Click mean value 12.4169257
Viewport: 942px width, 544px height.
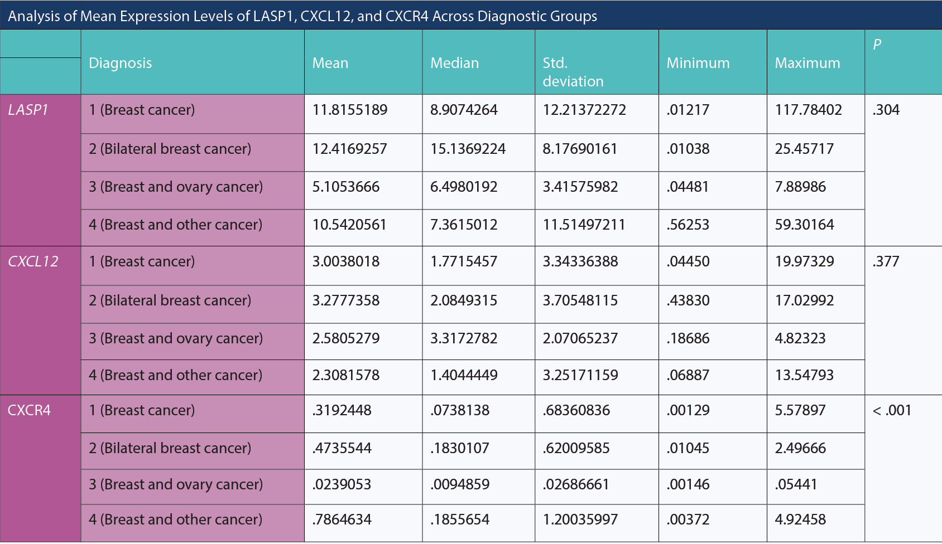pyautogui.click(x=350, y=149)
